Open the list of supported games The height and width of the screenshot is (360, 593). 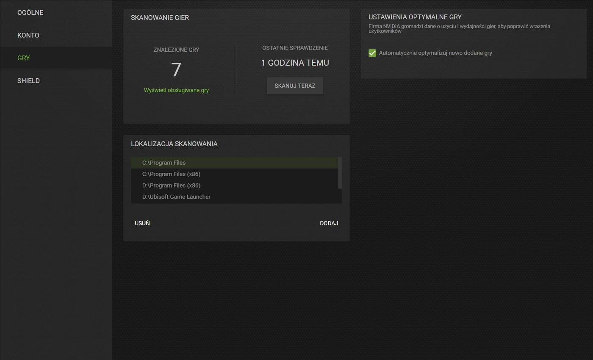(x=177, y=90)
